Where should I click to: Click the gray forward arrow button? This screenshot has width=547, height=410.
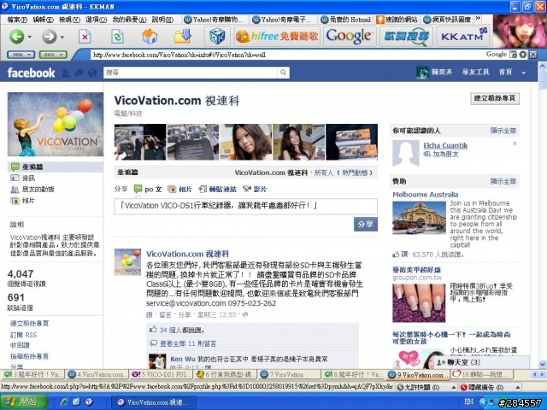click(50, 36)
